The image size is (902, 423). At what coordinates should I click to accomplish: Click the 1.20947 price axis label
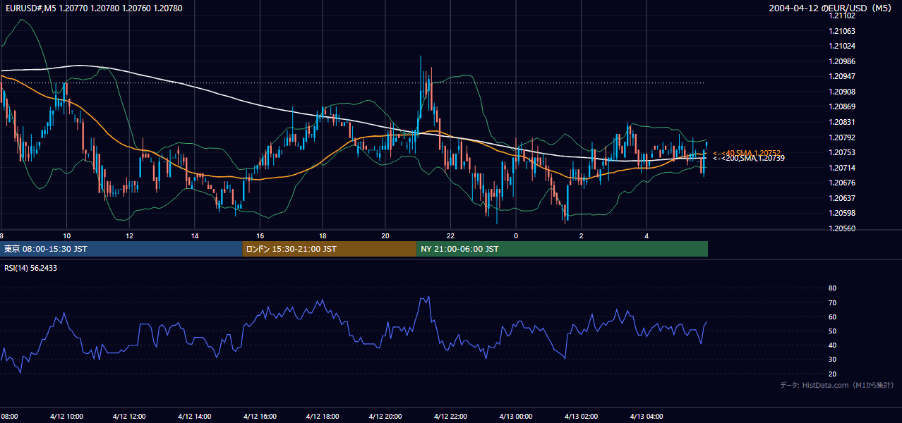coord(842,76)
